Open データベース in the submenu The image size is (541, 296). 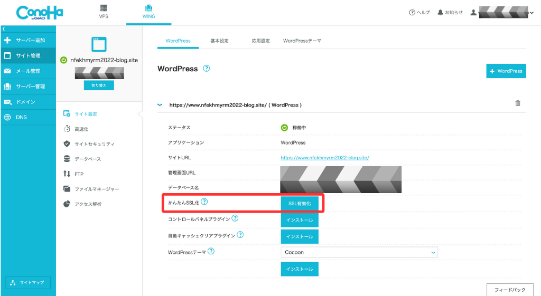click(82, 159)
